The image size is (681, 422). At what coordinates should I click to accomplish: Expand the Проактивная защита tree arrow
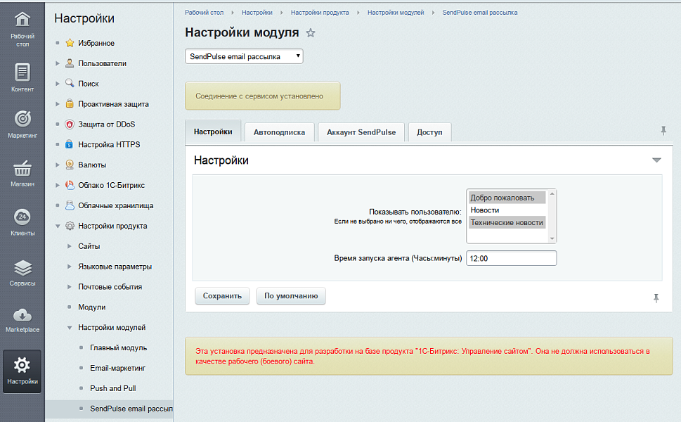click(58, 104)
